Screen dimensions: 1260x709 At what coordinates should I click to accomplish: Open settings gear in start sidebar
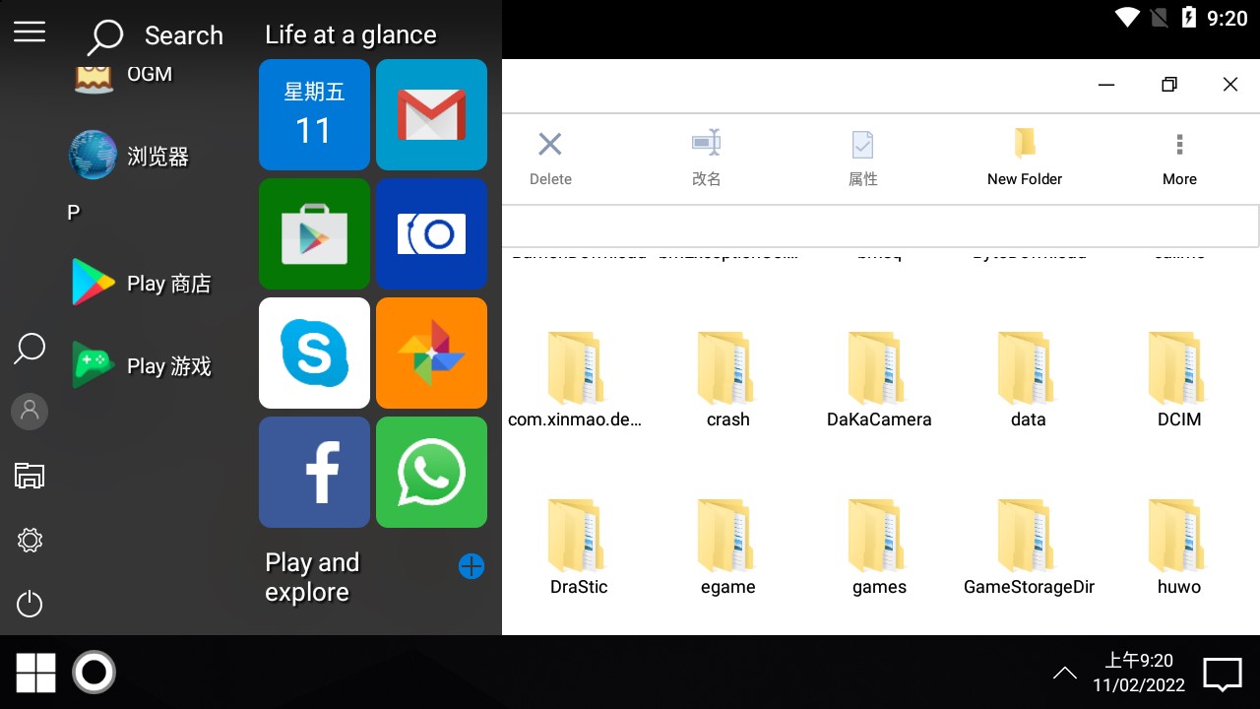[30, 540]
